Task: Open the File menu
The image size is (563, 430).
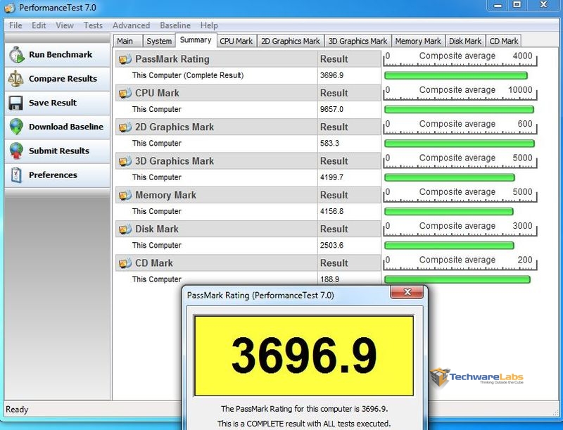Action: (x=15, y=25)
